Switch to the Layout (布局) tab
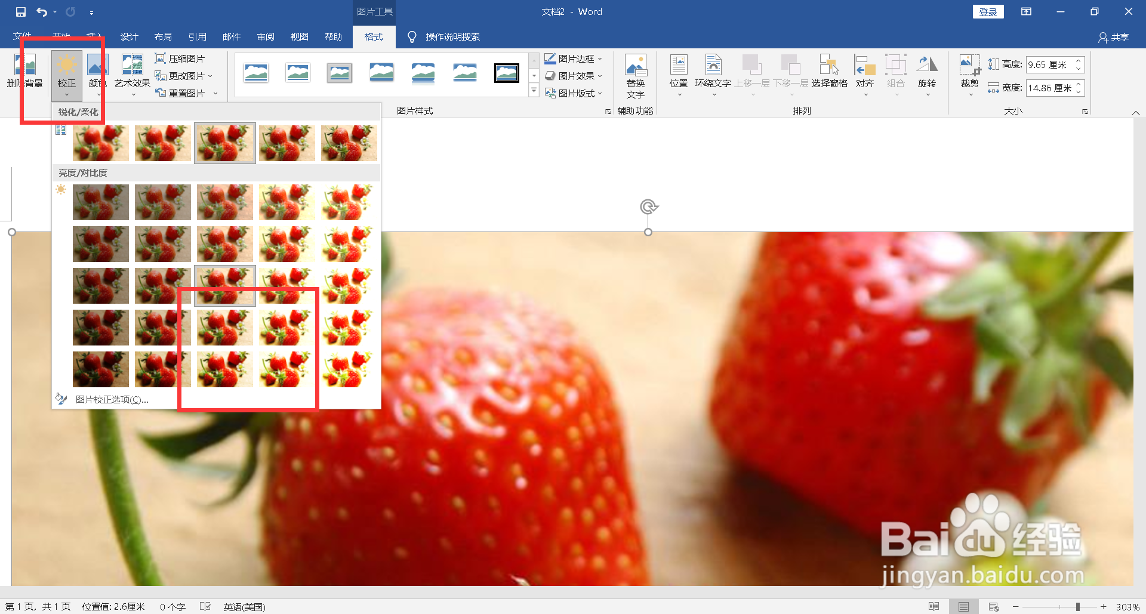 pyautogui.click(x=163, y=37)
